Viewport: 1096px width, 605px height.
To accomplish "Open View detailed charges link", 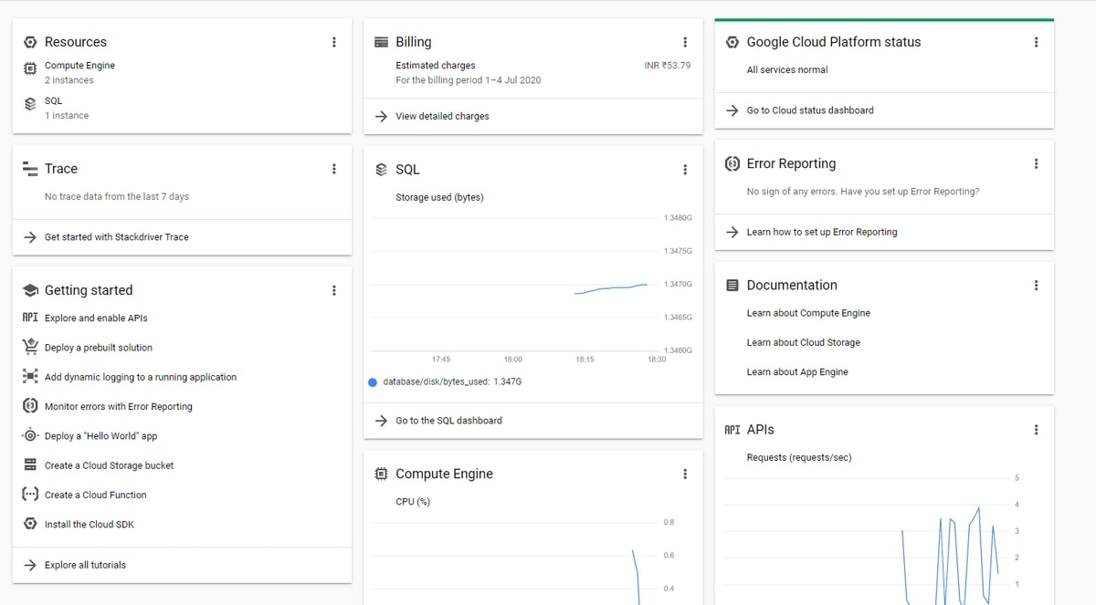I will (442, 117).
